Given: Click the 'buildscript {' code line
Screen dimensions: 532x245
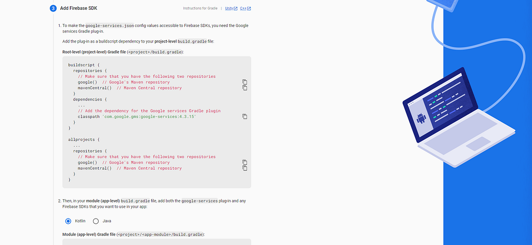Looking at the screenshot, I should click(84, 65).
